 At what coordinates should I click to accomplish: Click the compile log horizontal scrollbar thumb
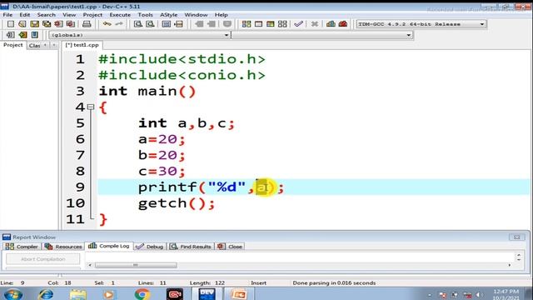click(136, 265)
